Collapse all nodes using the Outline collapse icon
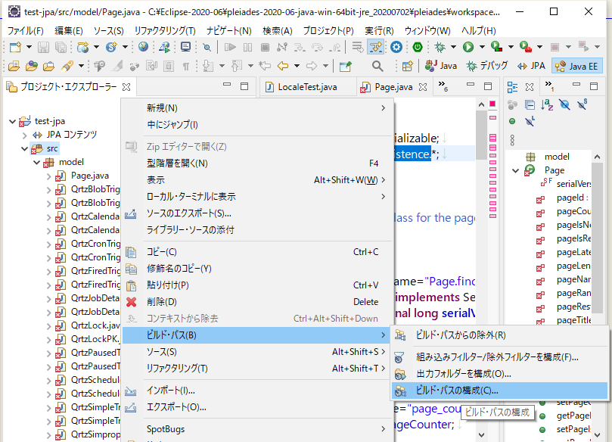The image size is (612, 442). pyautogui.click(x=530, y=104)
